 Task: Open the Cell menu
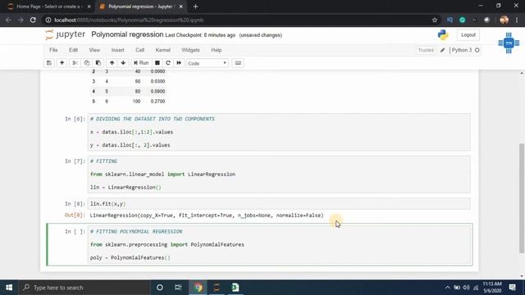139,50
